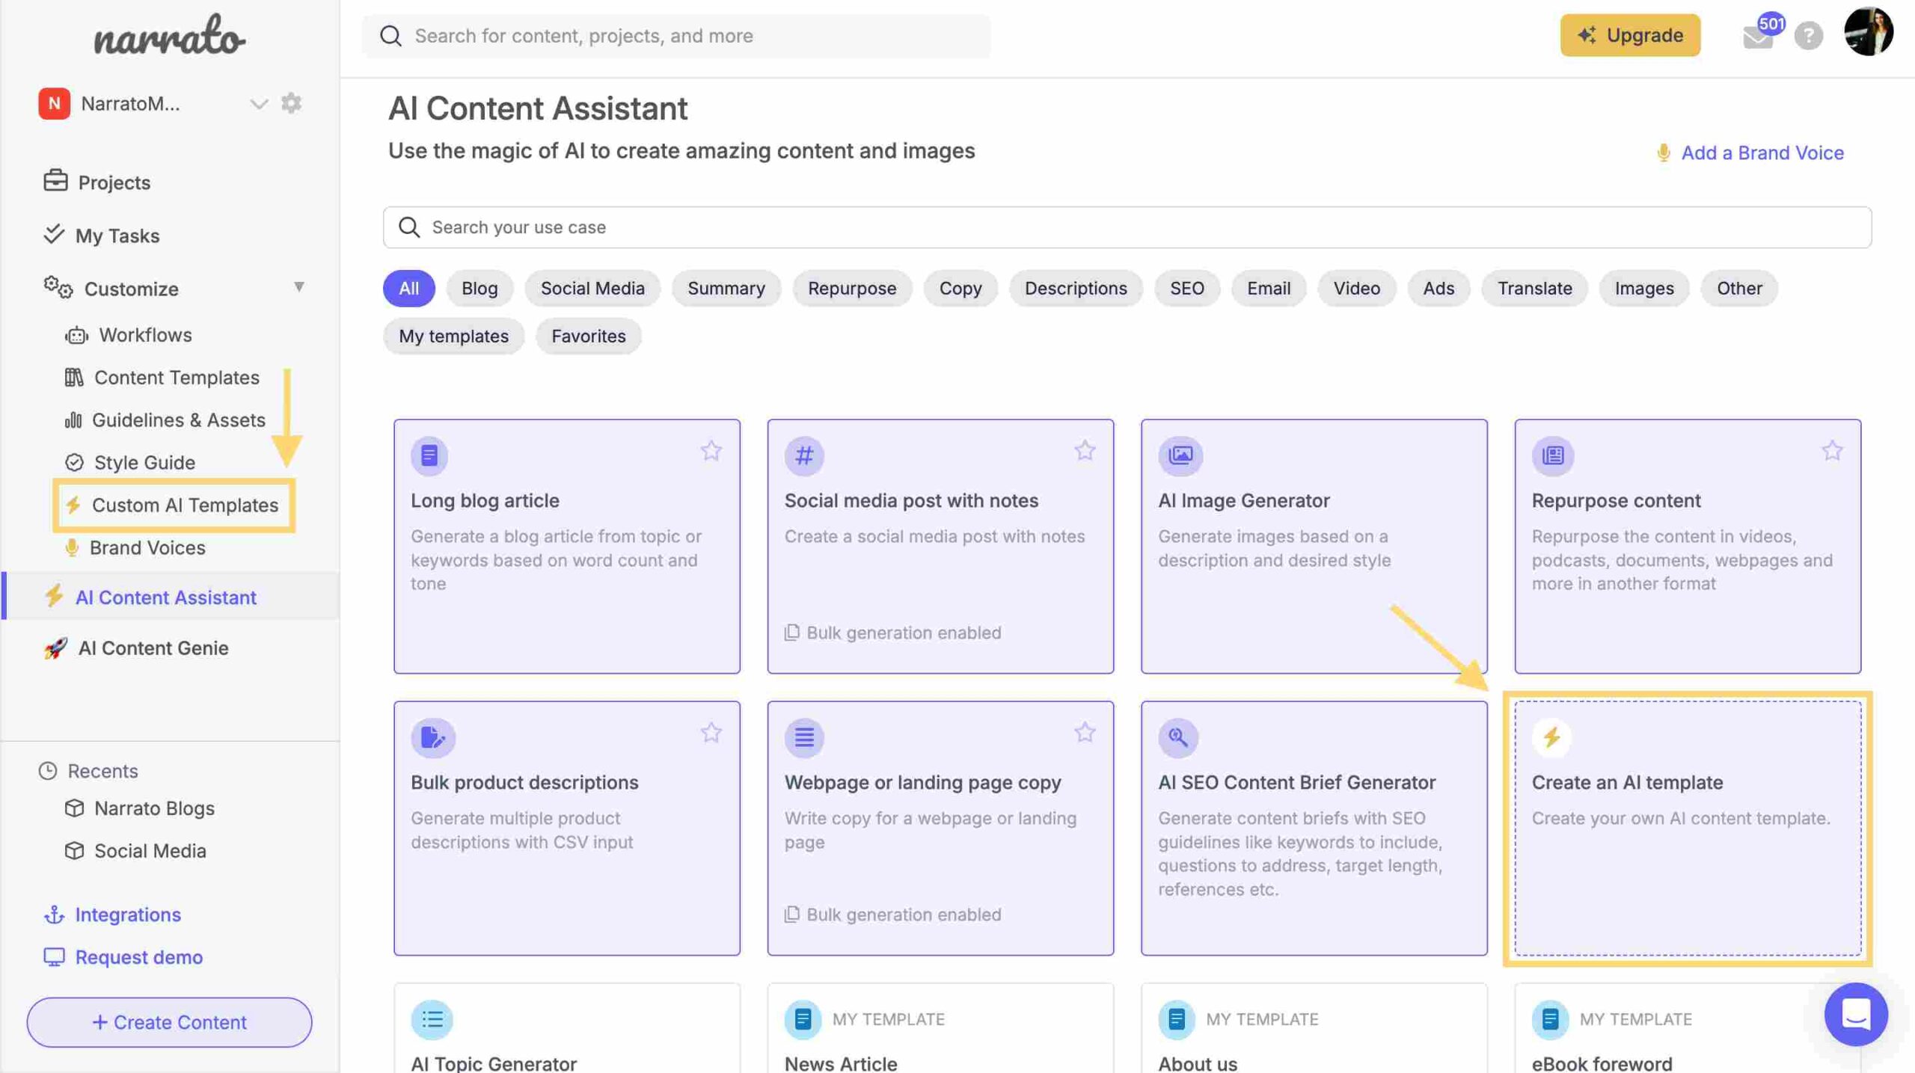Click Add a Brand Voice button
1915x1073 pixels.
[1749, 151]
